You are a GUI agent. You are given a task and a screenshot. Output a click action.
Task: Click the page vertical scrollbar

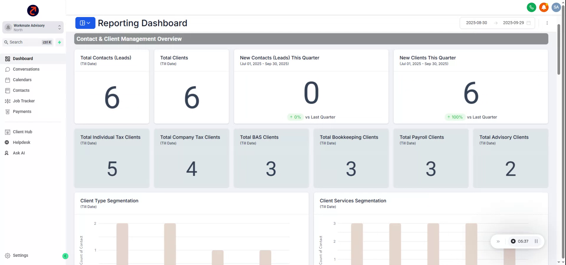[559, 50]
